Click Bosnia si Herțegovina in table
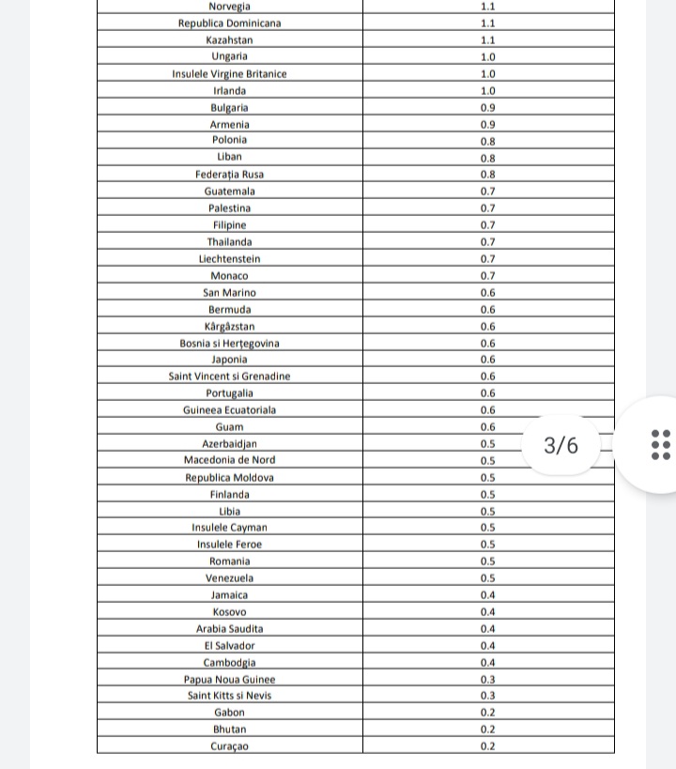This screenshot has height=769, width=676. (x=230, y=344)
